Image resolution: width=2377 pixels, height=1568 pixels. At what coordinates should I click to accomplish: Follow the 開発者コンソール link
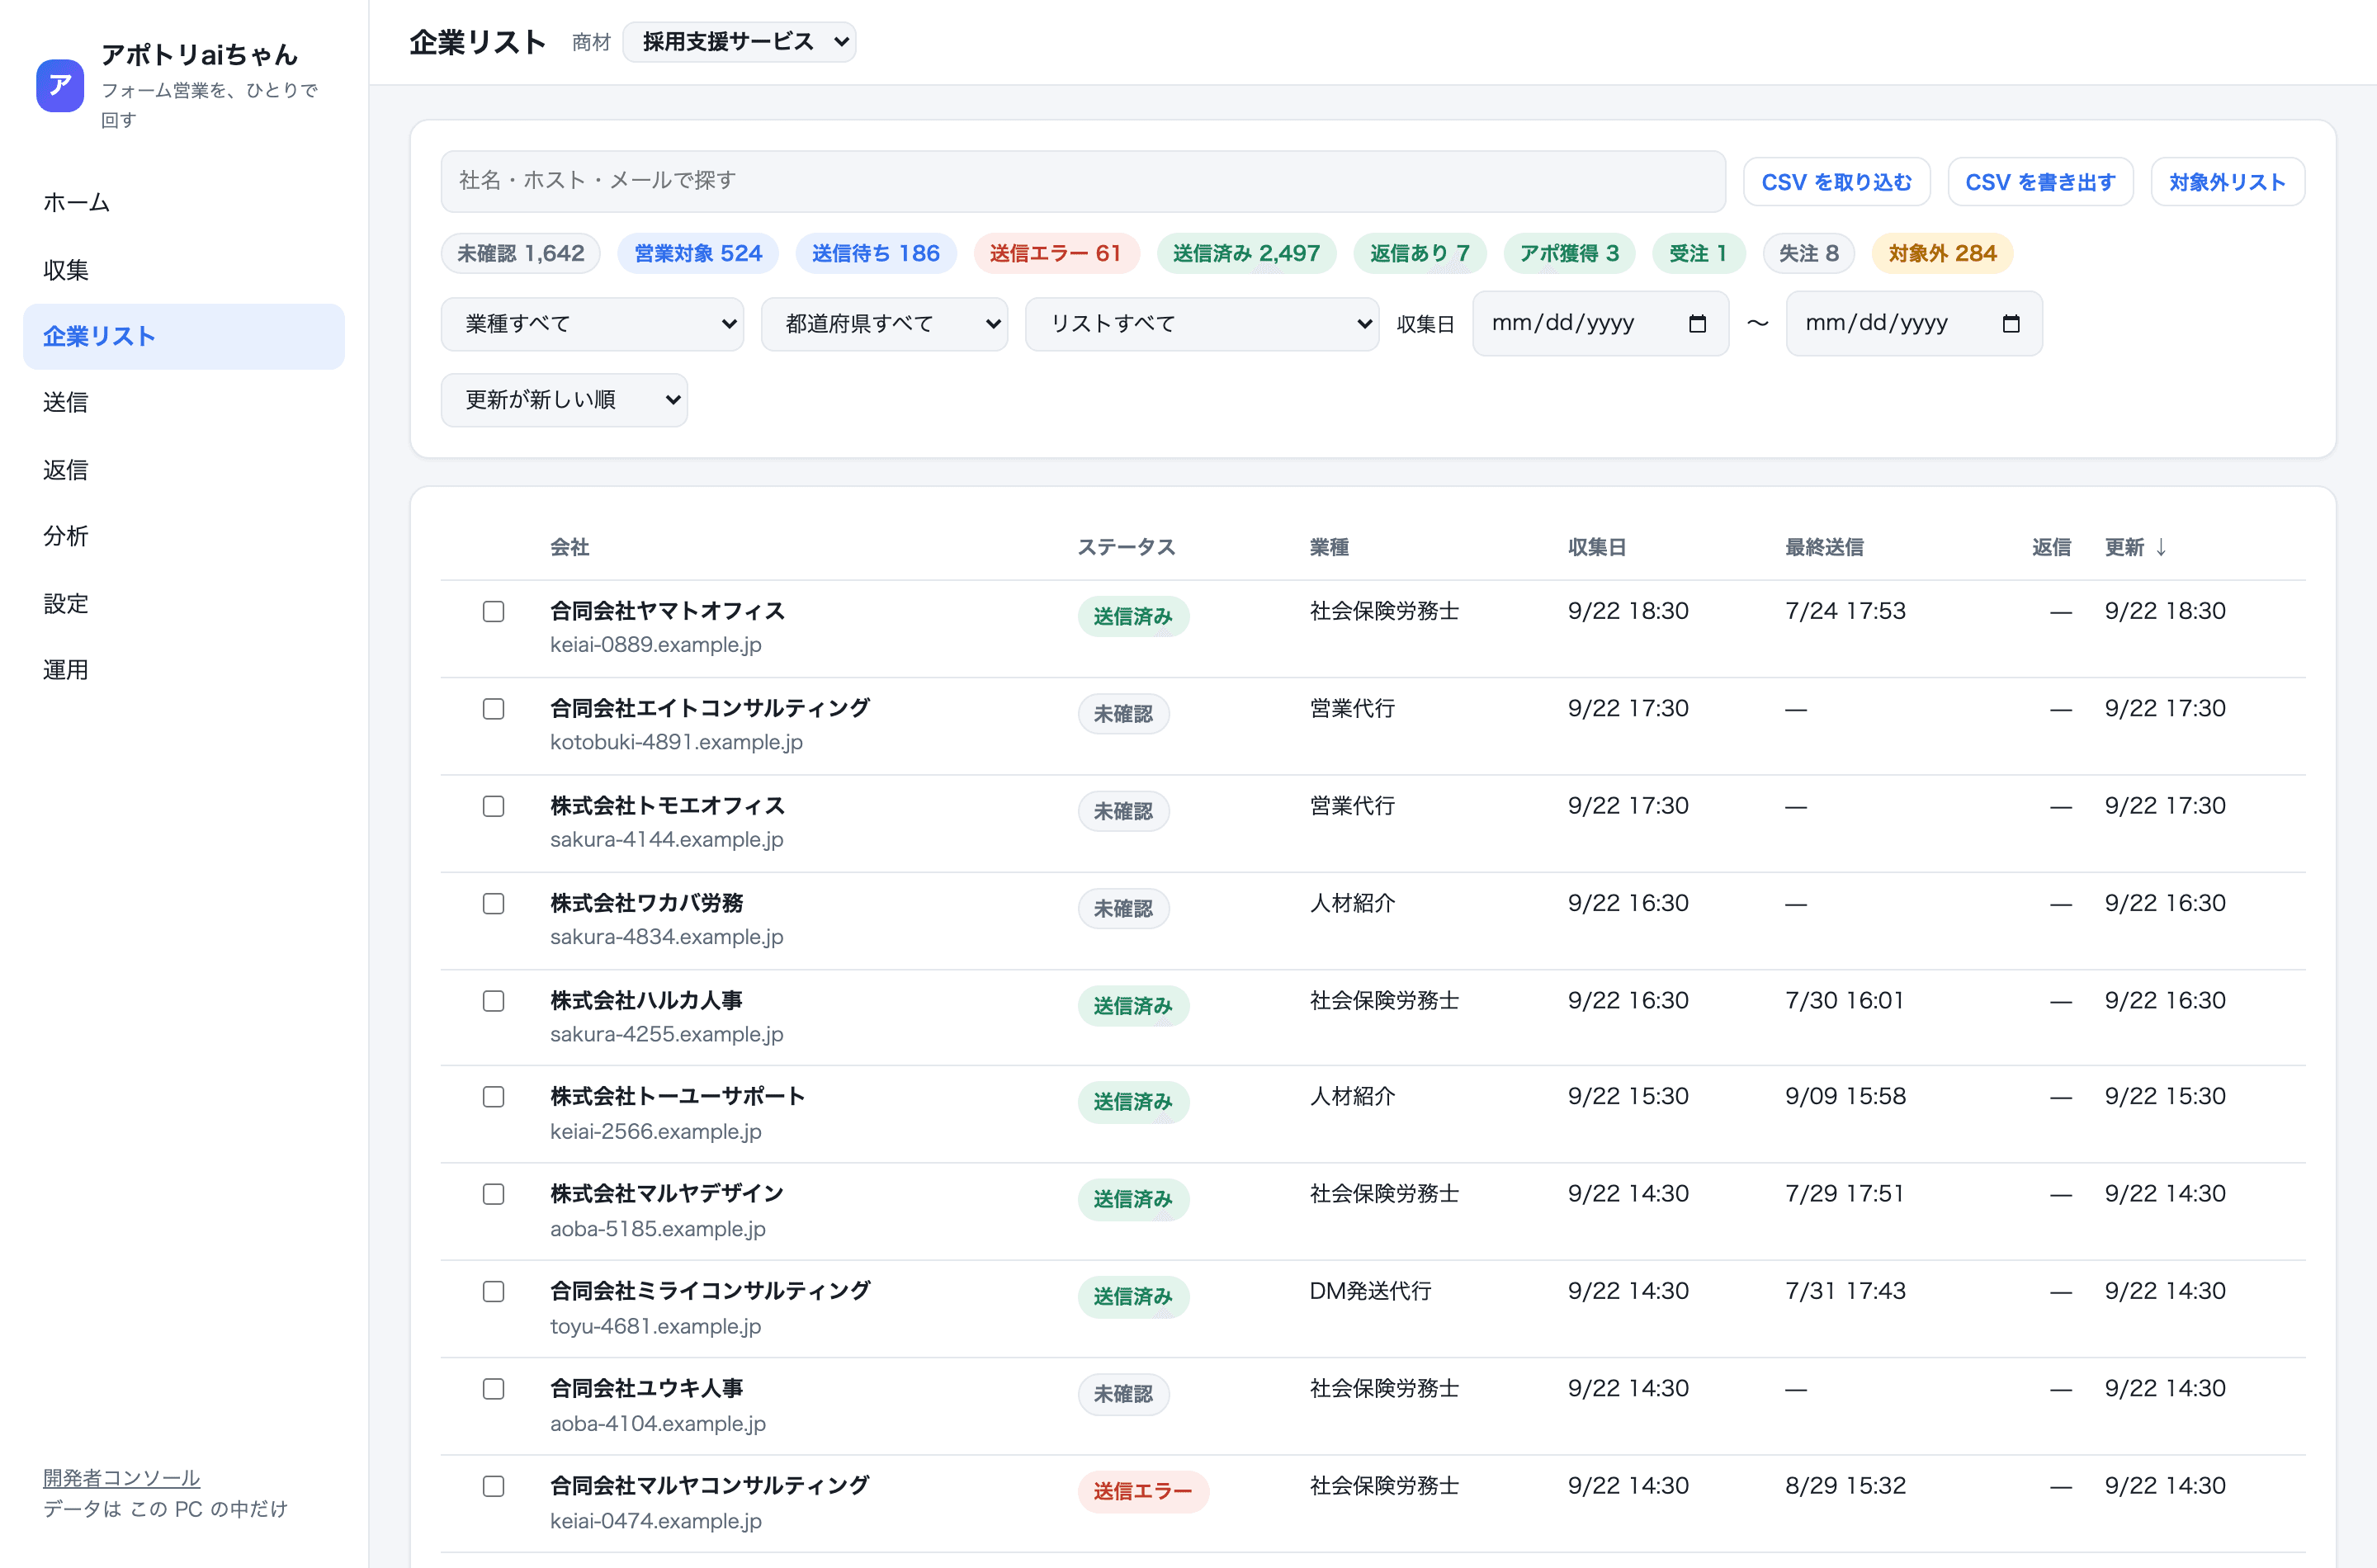[x=121, y=1478]
